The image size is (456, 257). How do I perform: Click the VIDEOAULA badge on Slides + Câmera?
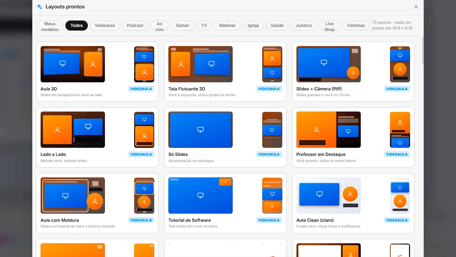397,89
